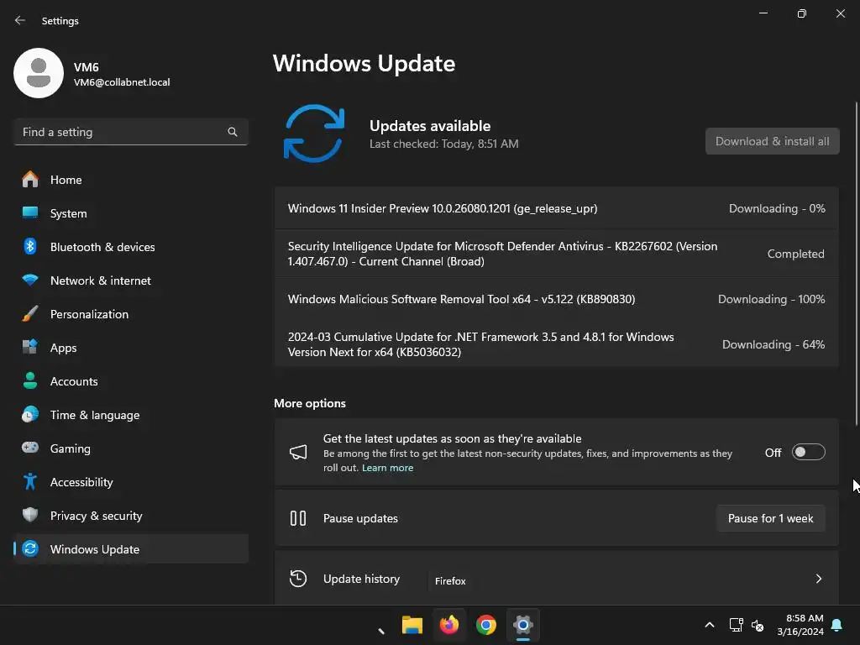Click the Downloading - 0% status
This screenshot has width=860, height=645.
click(777, 208)
